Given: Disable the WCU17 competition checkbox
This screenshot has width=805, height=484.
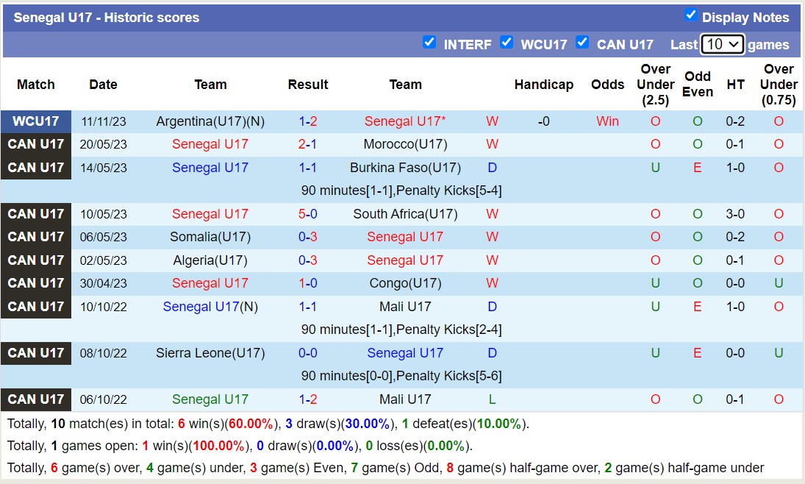Looking at the screenshot, I should [507, 42].
